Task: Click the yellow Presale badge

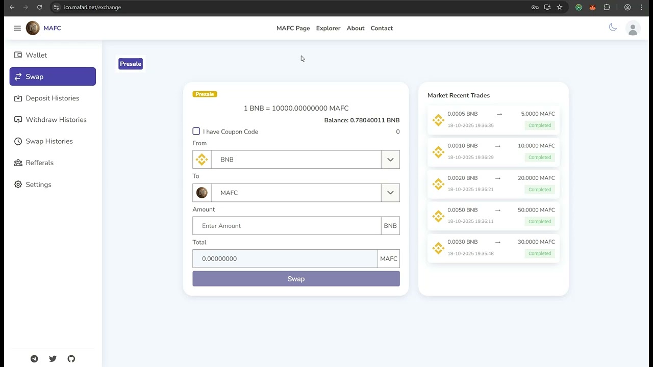Action: (205, 94)
